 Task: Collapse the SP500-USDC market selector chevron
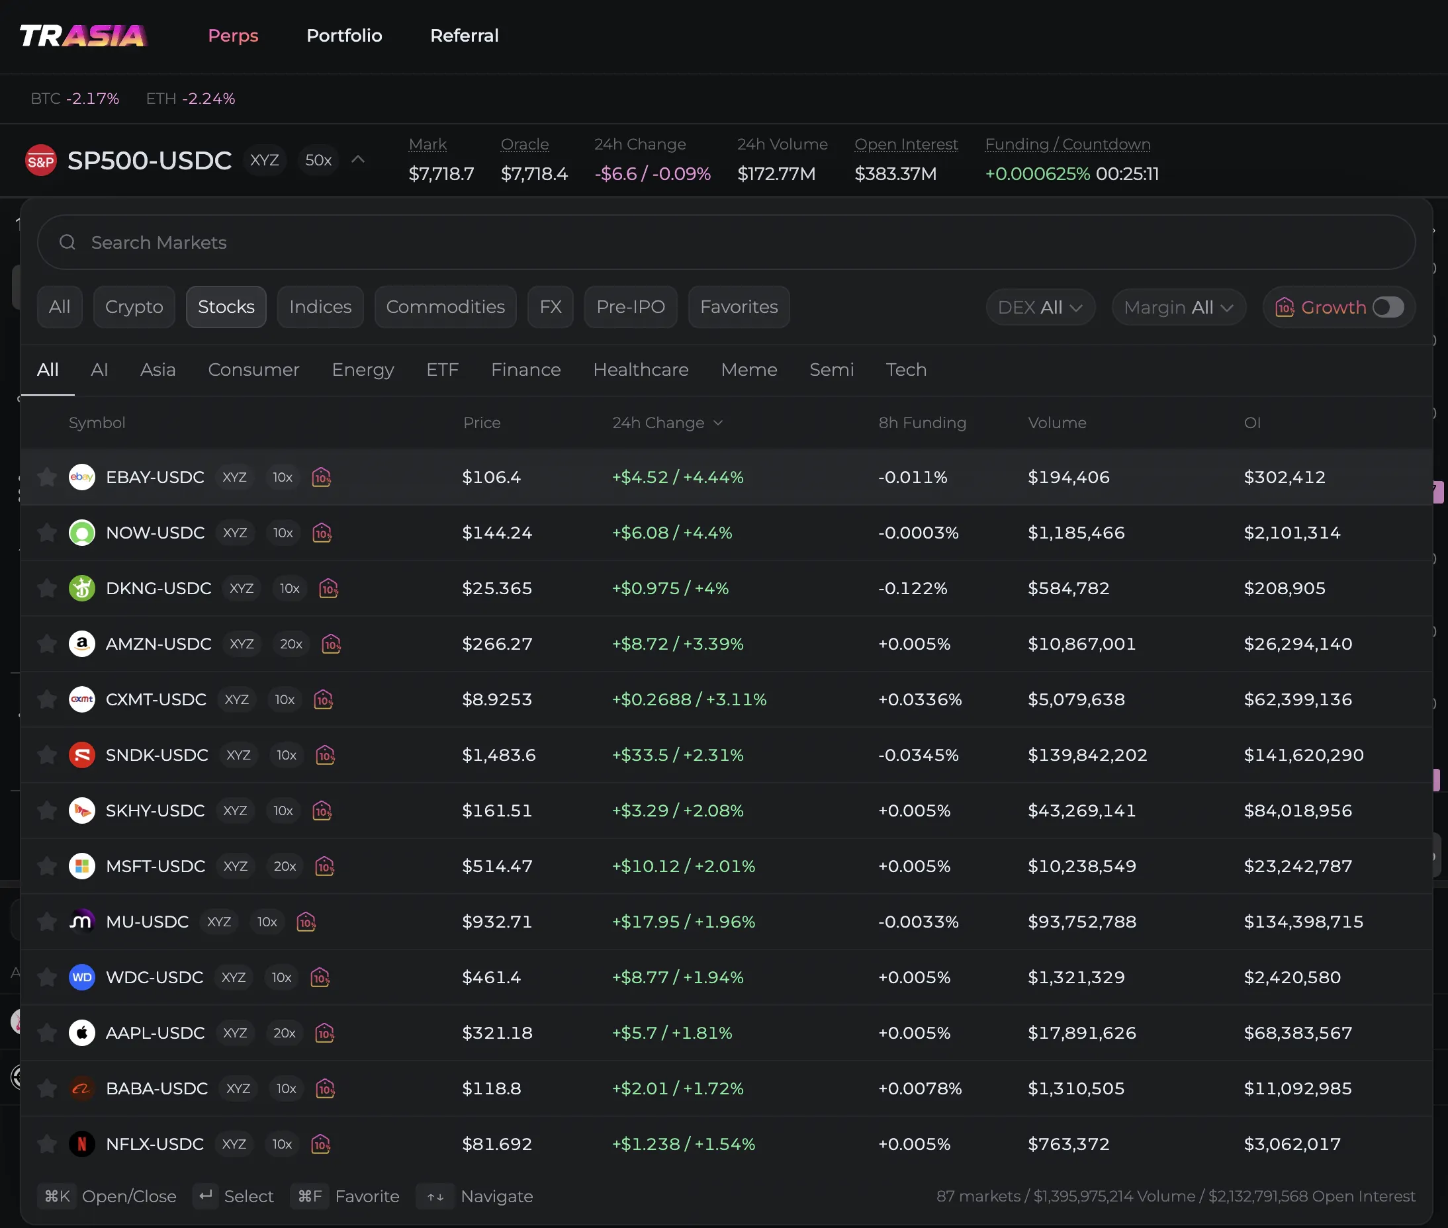coord(358,159)
